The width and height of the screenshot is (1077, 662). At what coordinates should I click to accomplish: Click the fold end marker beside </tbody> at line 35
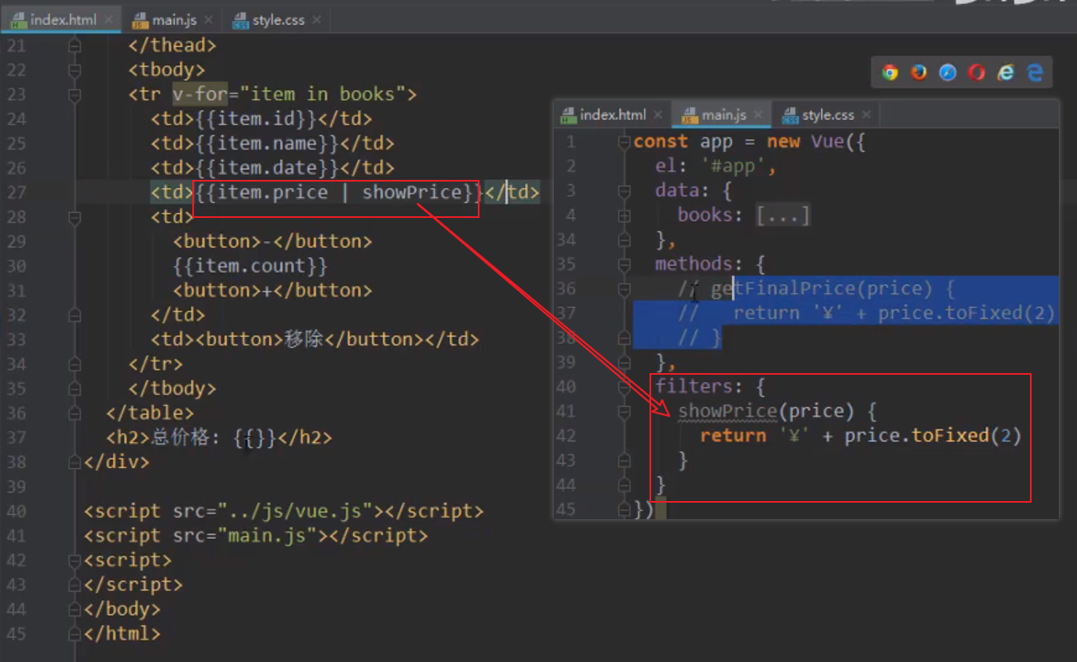coord(74,388)
